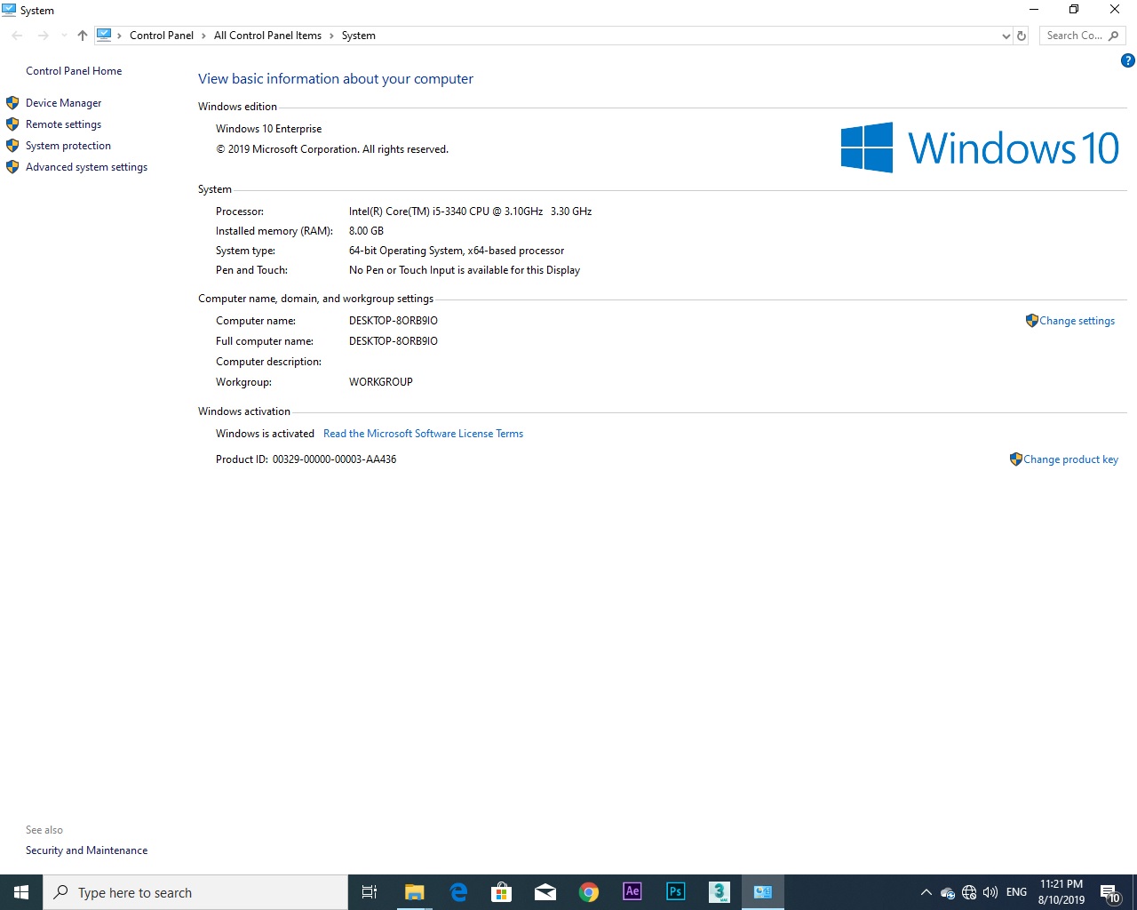Open Mail app from taskbar

coord(545,892)
